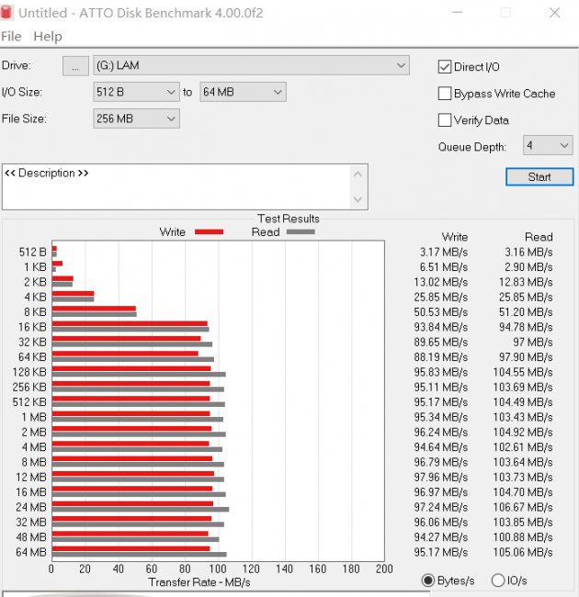This screenshot has height=597, width=579.
Task: Click the 512 B row label in chart
Action: click(x=33, y=252)
